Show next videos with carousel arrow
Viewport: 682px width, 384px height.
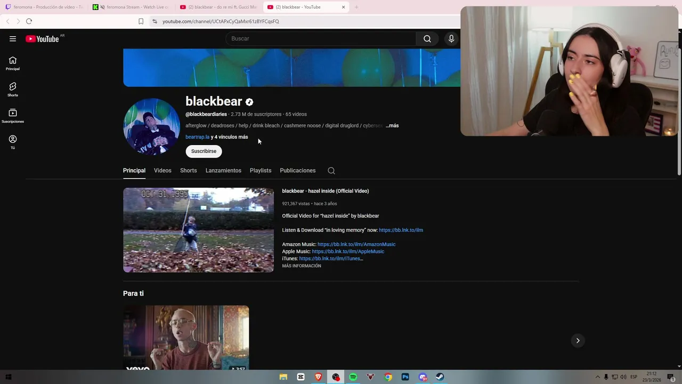point(578,340)
